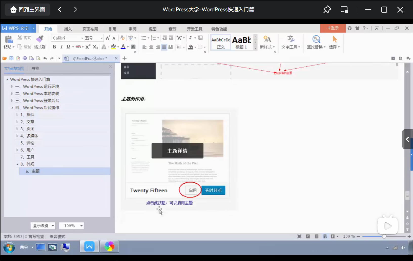Apply the yellow text highlight color
The height and width of the screenshot is (261, 413).
[113, 47]
